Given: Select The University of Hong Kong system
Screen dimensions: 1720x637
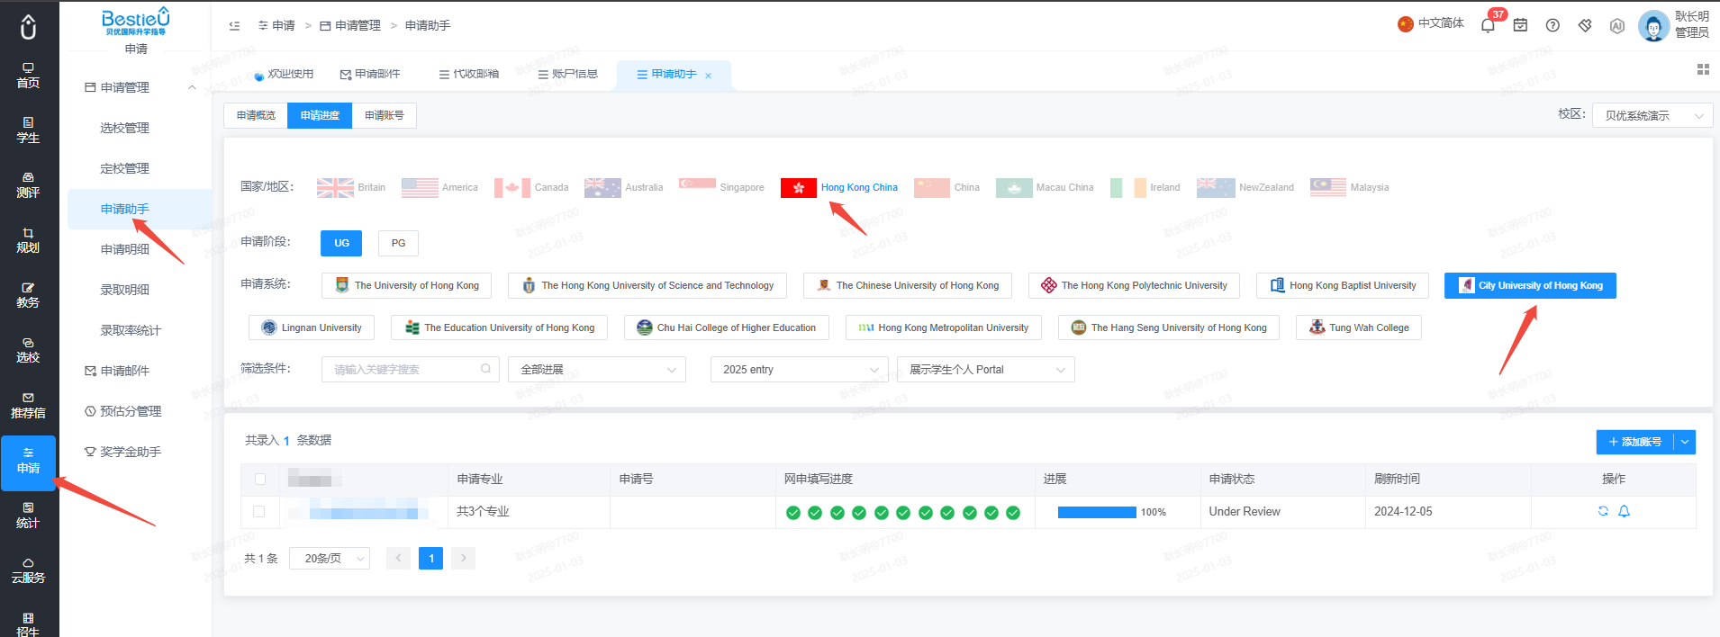Looking at the screenshot, I should (407, 285).
